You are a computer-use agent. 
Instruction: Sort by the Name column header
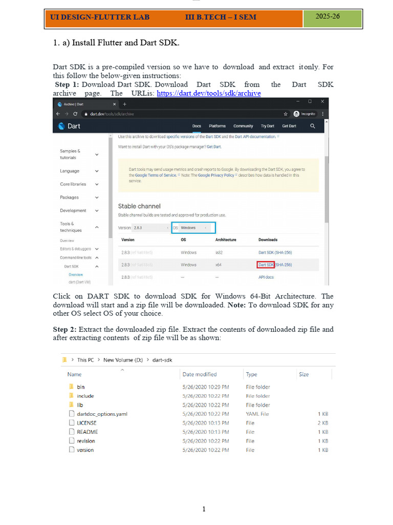(74, 374)
